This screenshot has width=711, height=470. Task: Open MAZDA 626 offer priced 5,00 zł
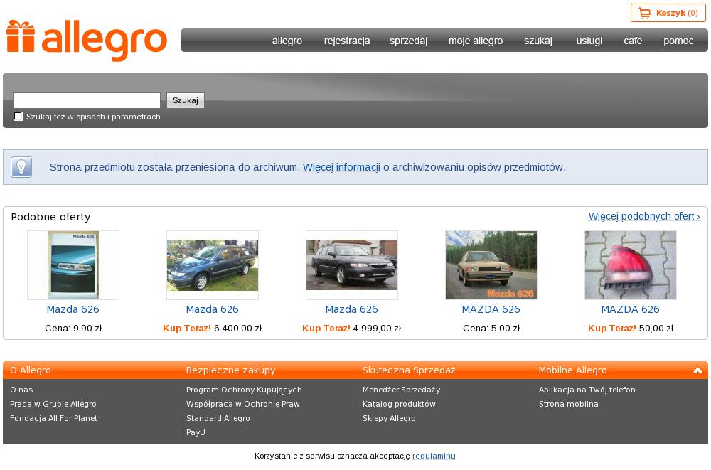click(x=491, y=309)
